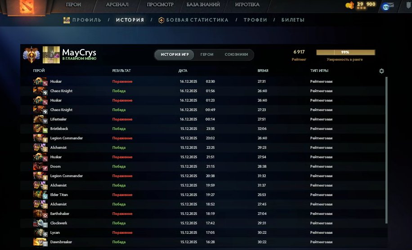Click Chaos Knight icon in 00:49 match
The height and width of the screenshot is (250, 412).
(40, 110)
